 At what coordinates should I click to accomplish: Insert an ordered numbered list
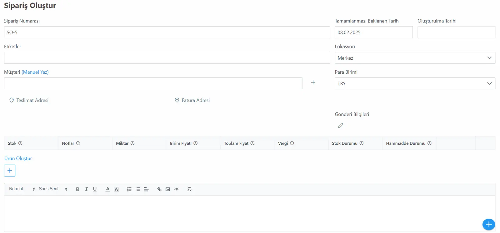click(x=129, y=189)
